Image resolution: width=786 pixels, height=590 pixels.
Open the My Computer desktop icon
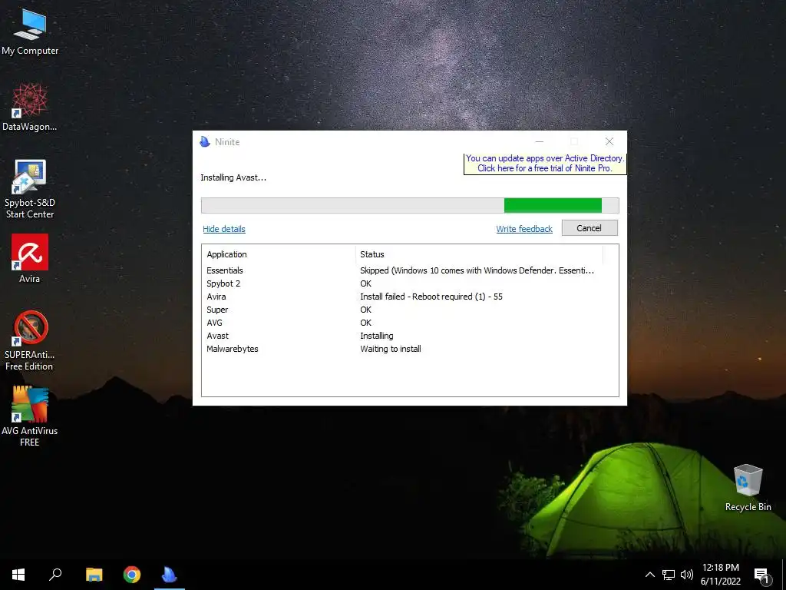click(x=30, y=31)
